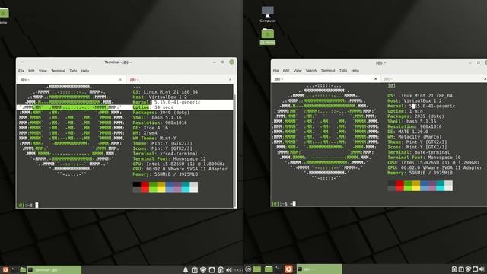Click the 'Packages: 2040 (dpkg)' line

161,113
